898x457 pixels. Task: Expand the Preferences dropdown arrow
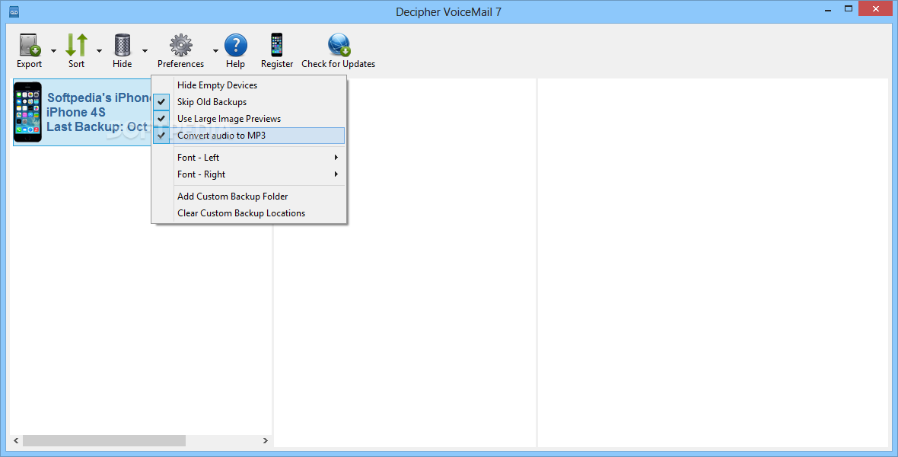click(215, 51)
